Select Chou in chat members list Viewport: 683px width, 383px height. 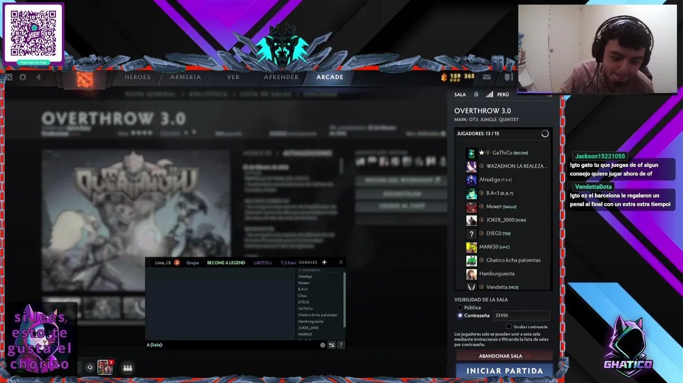[302, 296]
